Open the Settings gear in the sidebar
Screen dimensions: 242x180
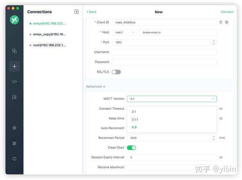pyautogui.click(x=15, y=128)
